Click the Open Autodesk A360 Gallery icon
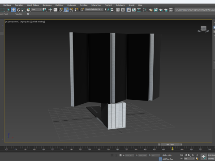Image resolution: width=215 pixels, height=161 pixels. [x=171, y=10]
